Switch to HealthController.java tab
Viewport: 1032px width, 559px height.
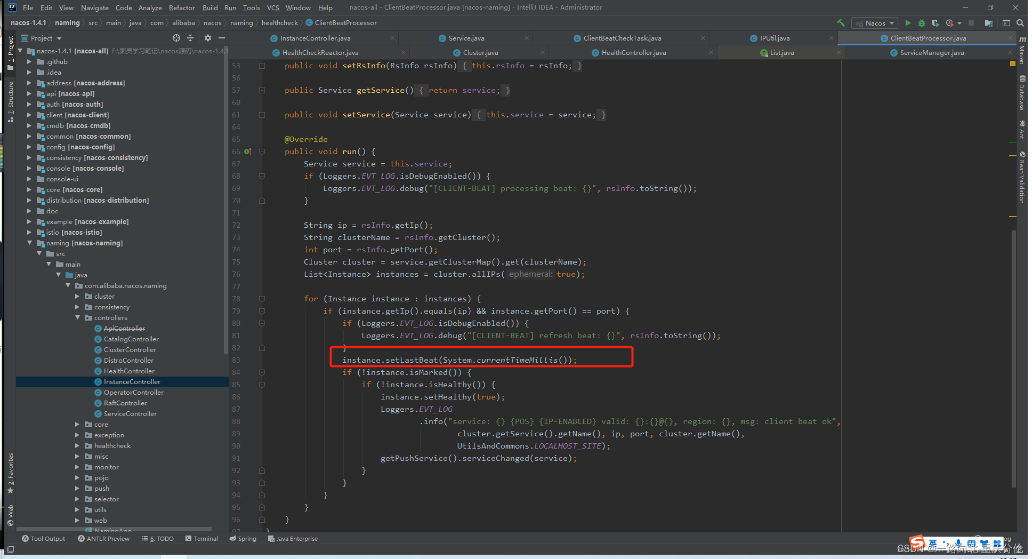(x=633, y=52)
